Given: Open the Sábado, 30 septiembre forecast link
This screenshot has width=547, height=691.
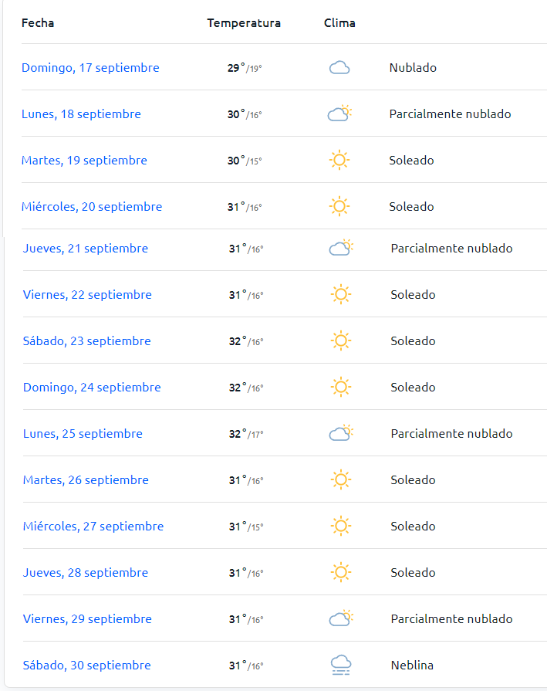Looking at the screenshot, I should point(86,665).
